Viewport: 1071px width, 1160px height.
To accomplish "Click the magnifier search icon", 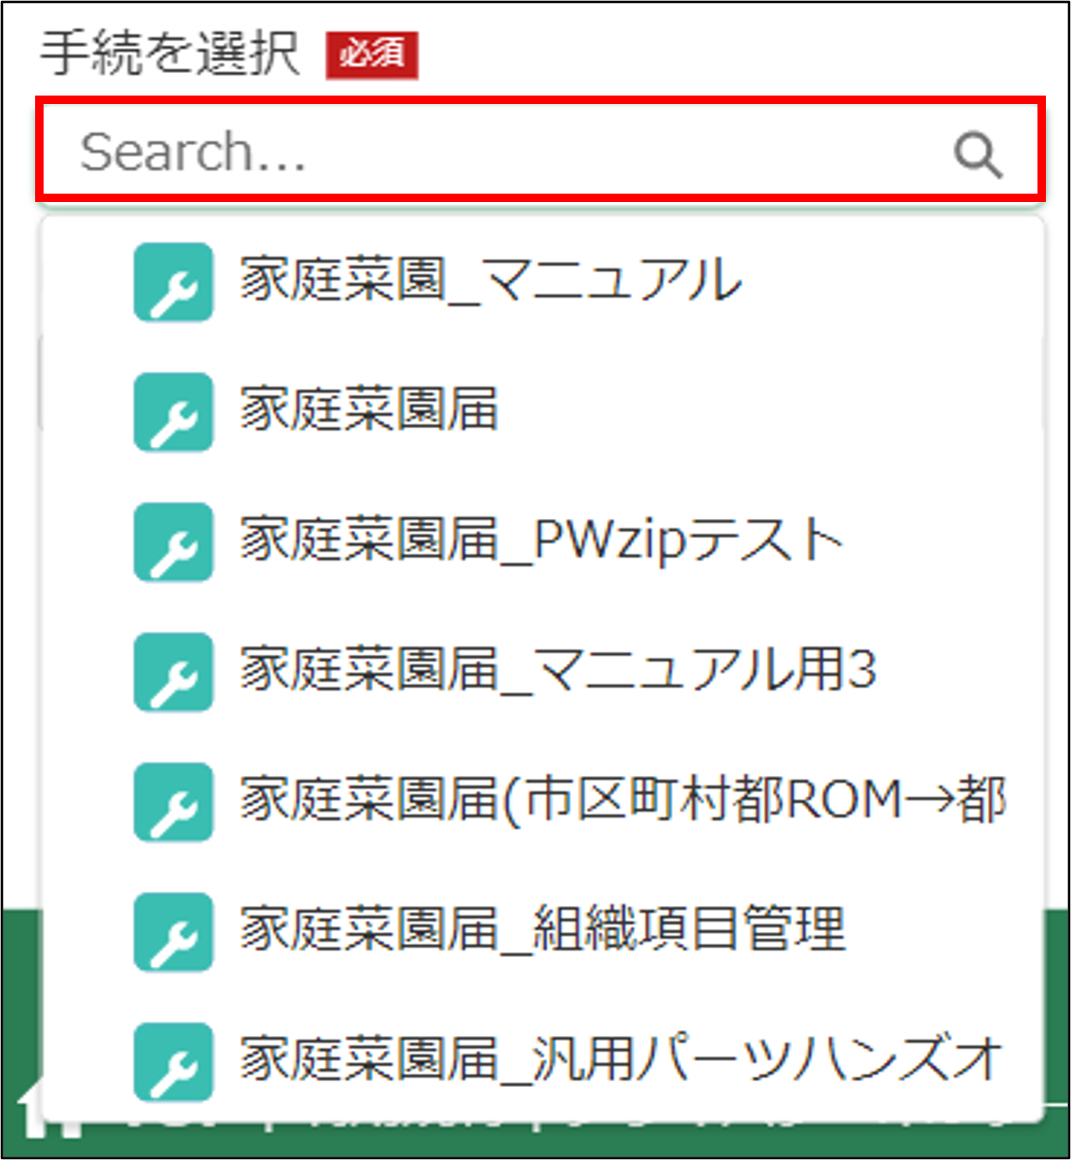I will pos(978,155).
